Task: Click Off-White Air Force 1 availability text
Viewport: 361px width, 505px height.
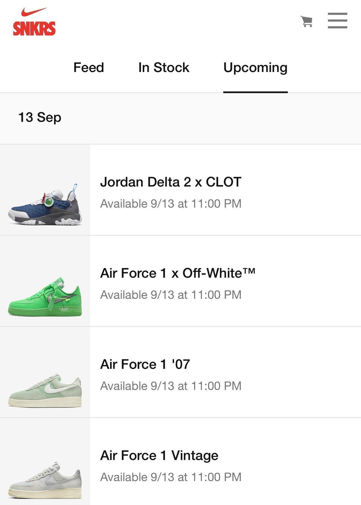Action: [171, 295]
